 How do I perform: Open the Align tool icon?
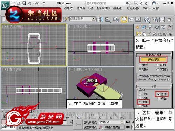pos(107,20)
